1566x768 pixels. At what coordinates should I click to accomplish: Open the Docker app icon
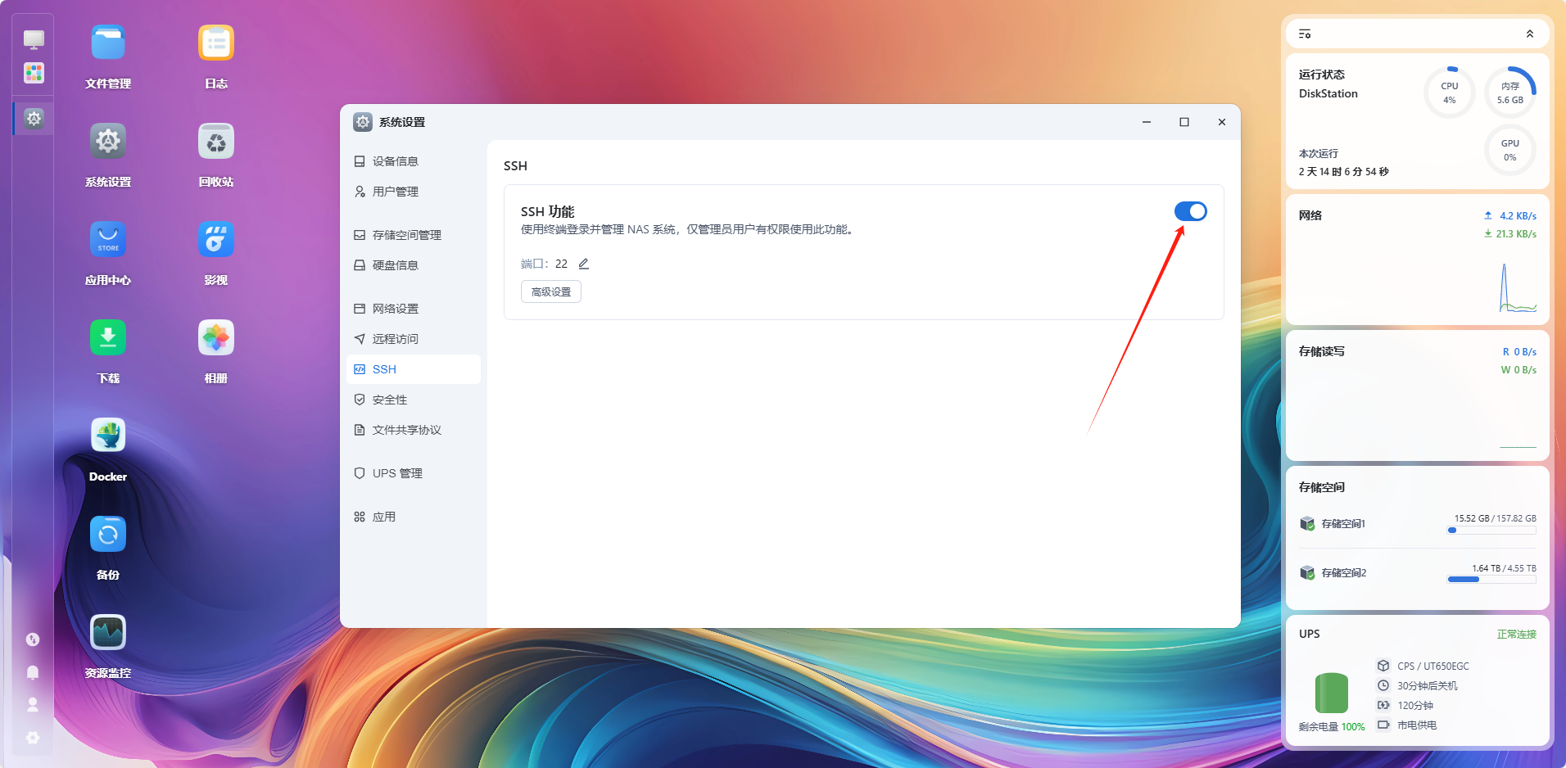(x=108, y=436)
